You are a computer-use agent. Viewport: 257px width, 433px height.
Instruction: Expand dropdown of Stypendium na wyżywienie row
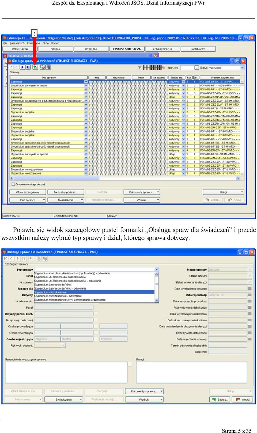(86, 169)
